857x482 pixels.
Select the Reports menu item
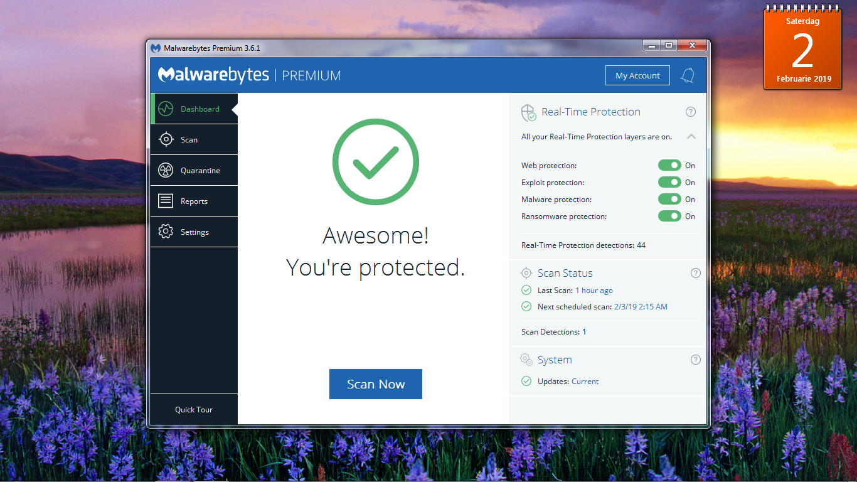click(195, 201)
